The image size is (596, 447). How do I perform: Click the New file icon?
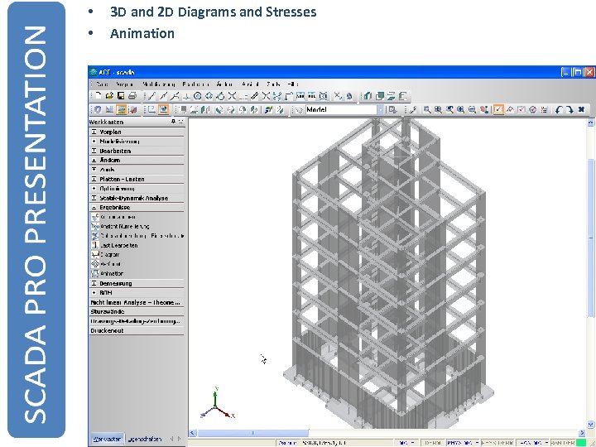[x=98, y=96]
